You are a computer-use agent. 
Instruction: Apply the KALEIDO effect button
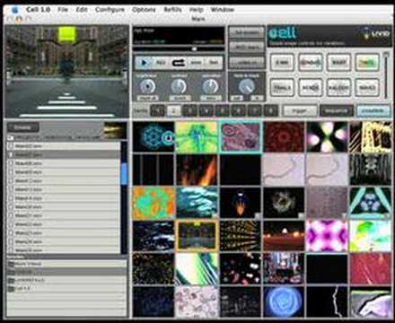pos(338,88)
